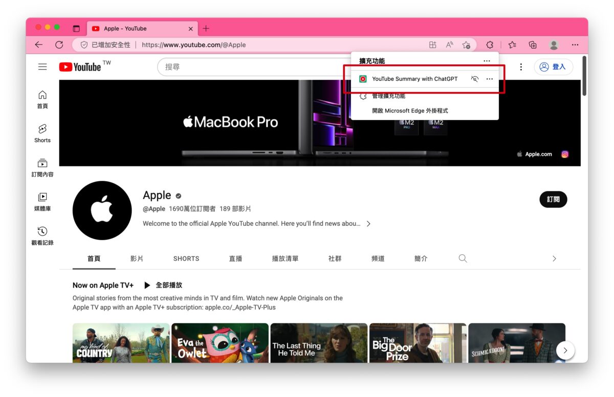Image resolution: width=614 pixels, height=397 pixels.
Task: Open the YouTube hamburger guide menu
Action: tap(42, 67)
